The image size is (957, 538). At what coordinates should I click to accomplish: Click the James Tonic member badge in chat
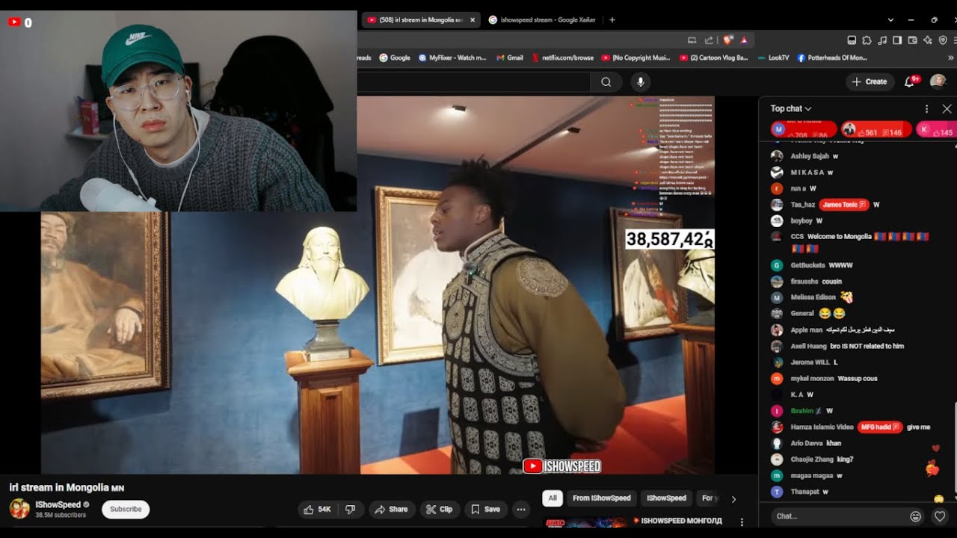[x=844, y=205]
